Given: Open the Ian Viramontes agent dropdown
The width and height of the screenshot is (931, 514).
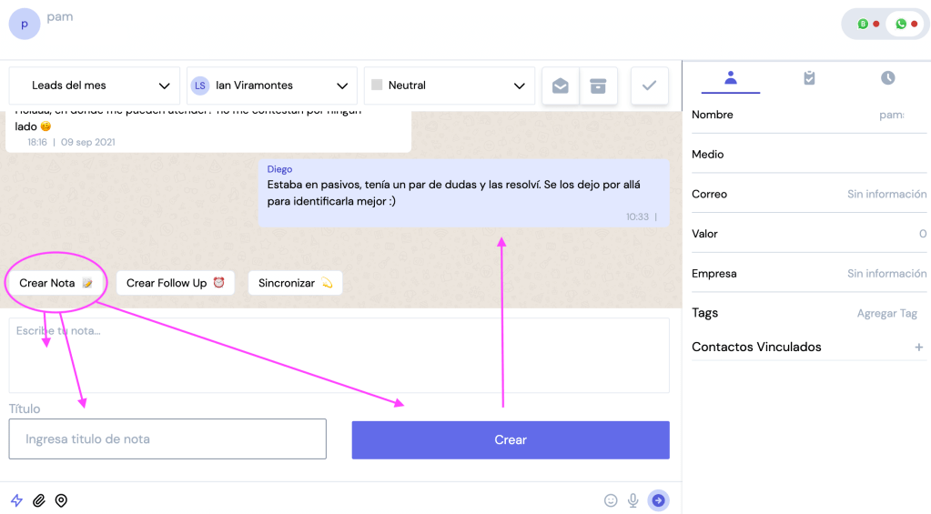Looking at the screenshot, I should tap(272, 86).
